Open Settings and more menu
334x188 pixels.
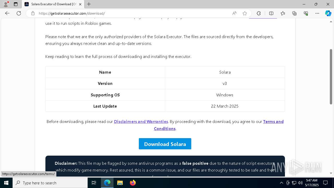[x=317, y=13]
